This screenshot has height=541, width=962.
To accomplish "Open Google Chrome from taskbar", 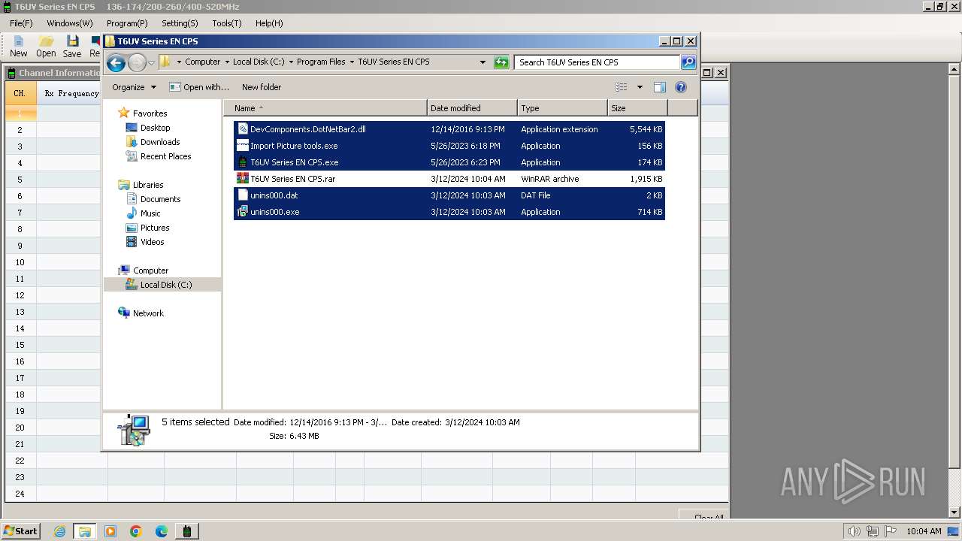I will 136,531.
